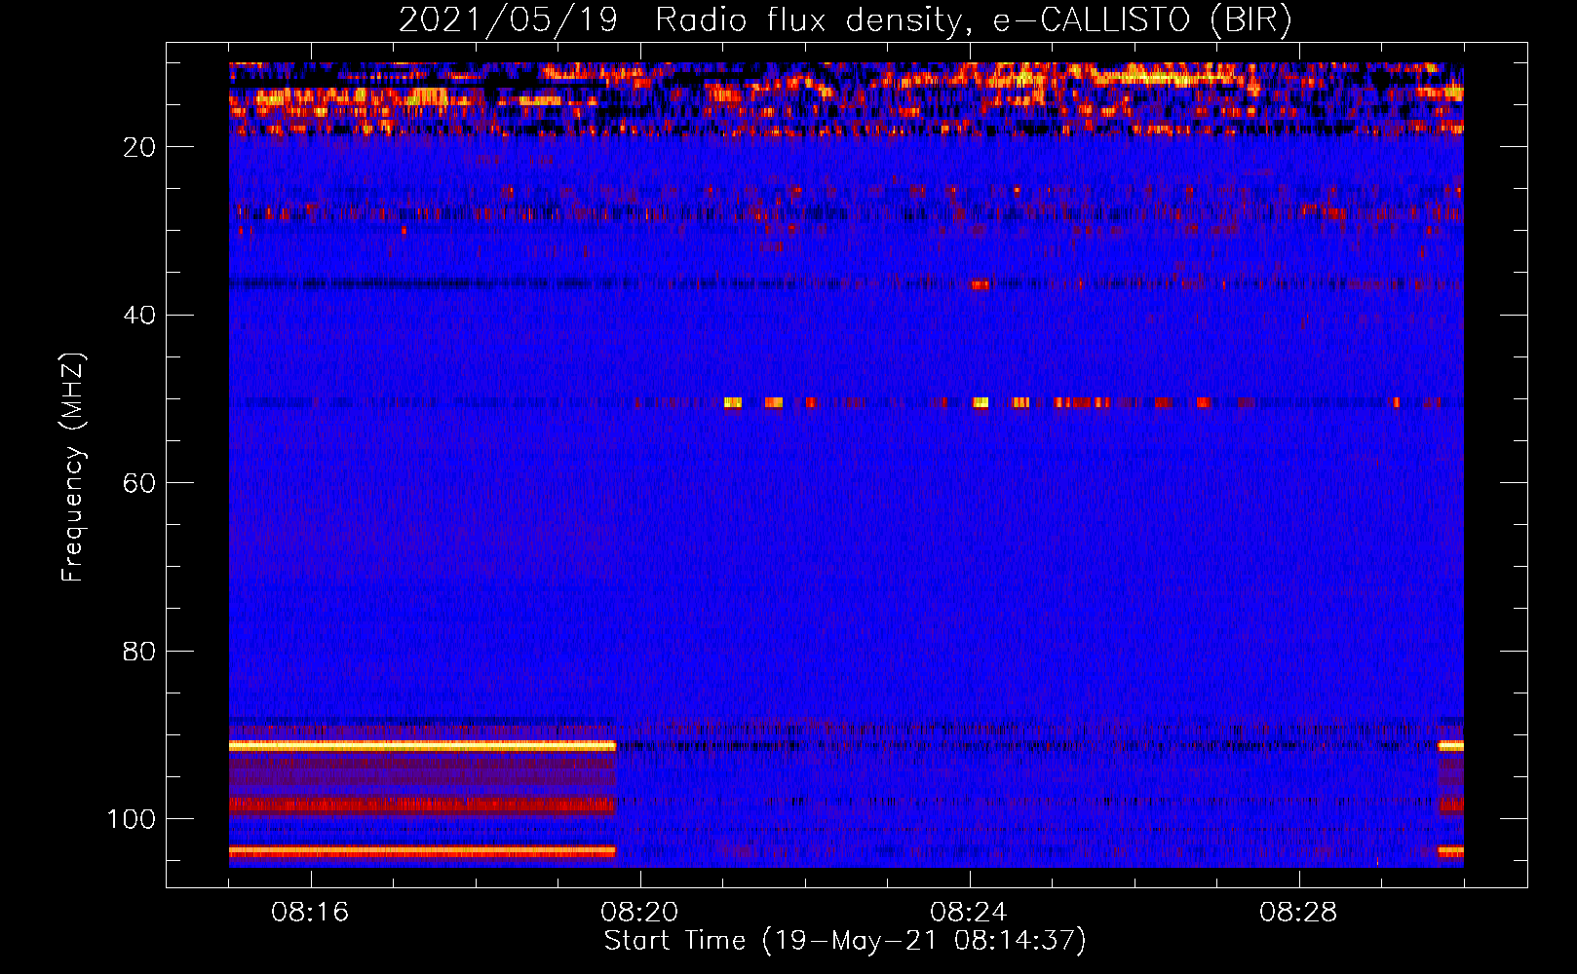Click the time tick label "08:16"
Viewport: 1577px width, 974px height.
click(x=310, y=913)
